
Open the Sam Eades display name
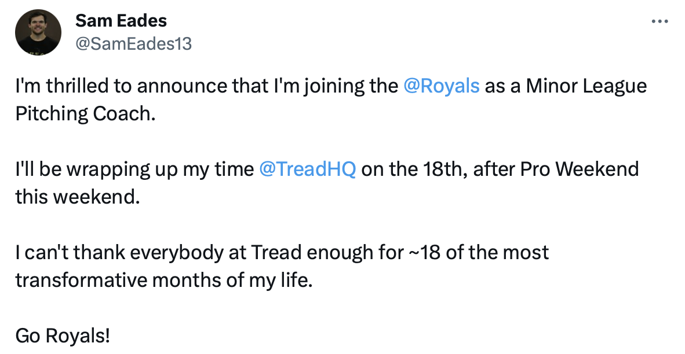coord(121,21)
